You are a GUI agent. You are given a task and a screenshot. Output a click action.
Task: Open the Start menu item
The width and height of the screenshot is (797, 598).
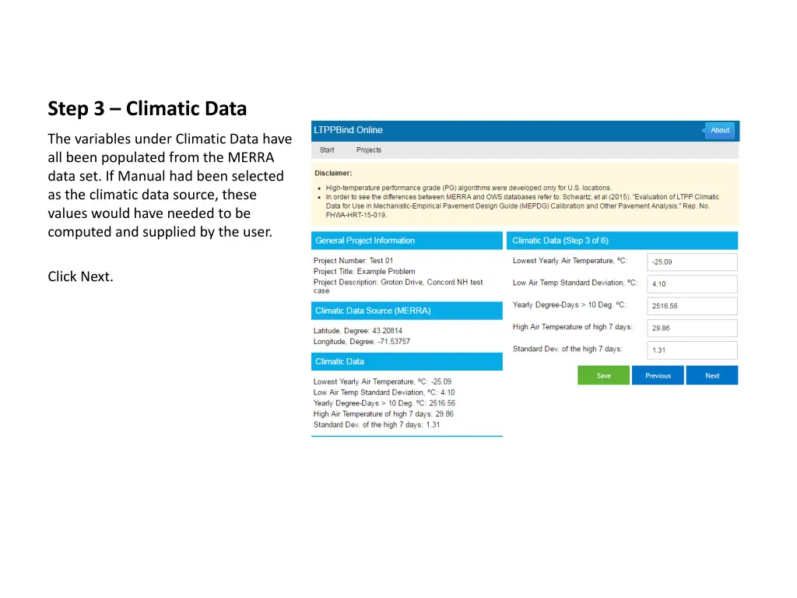[327, 150]
